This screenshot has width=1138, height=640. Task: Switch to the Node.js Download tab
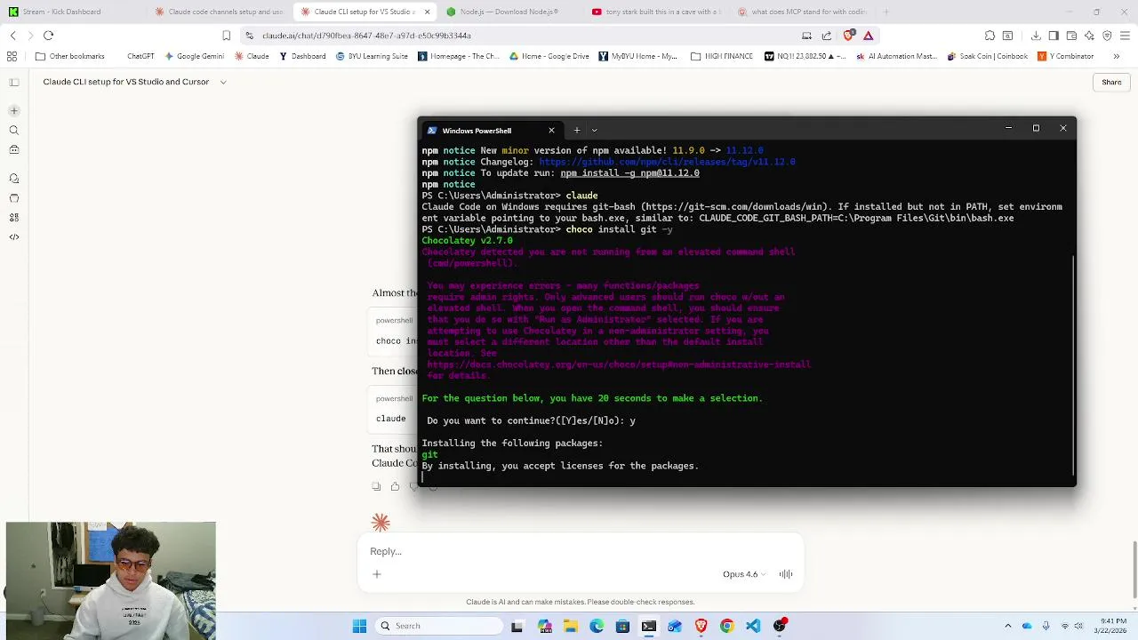click(x=511, y=12)
